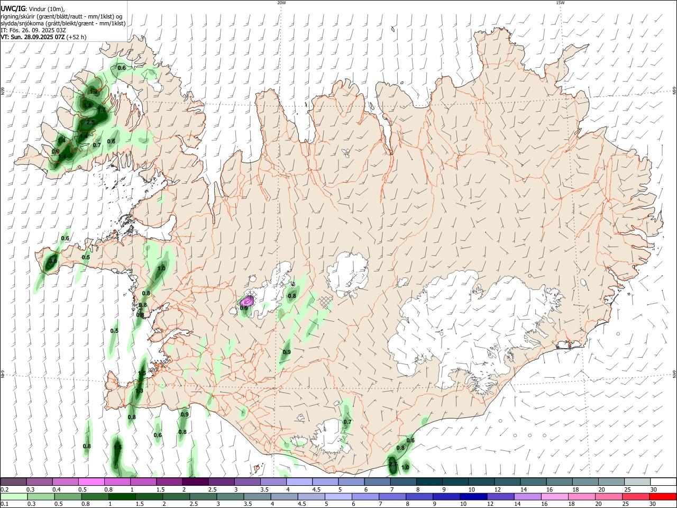Viewport: 677px width, 508px height.
Task: Select the '0.2' label on the snow scale
Action: click(x=4, y=489)
